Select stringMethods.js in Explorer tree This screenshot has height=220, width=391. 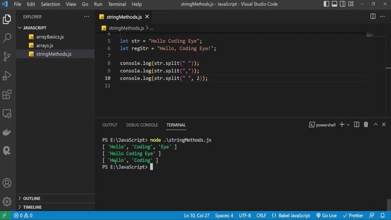click(54, 54)
